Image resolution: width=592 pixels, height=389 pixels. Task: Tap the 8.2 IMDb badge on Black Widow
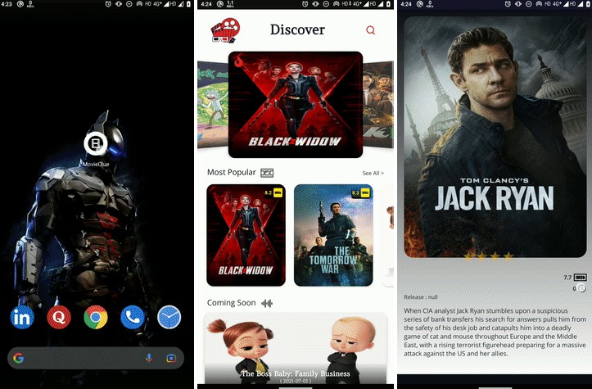[x=273, y=192]
